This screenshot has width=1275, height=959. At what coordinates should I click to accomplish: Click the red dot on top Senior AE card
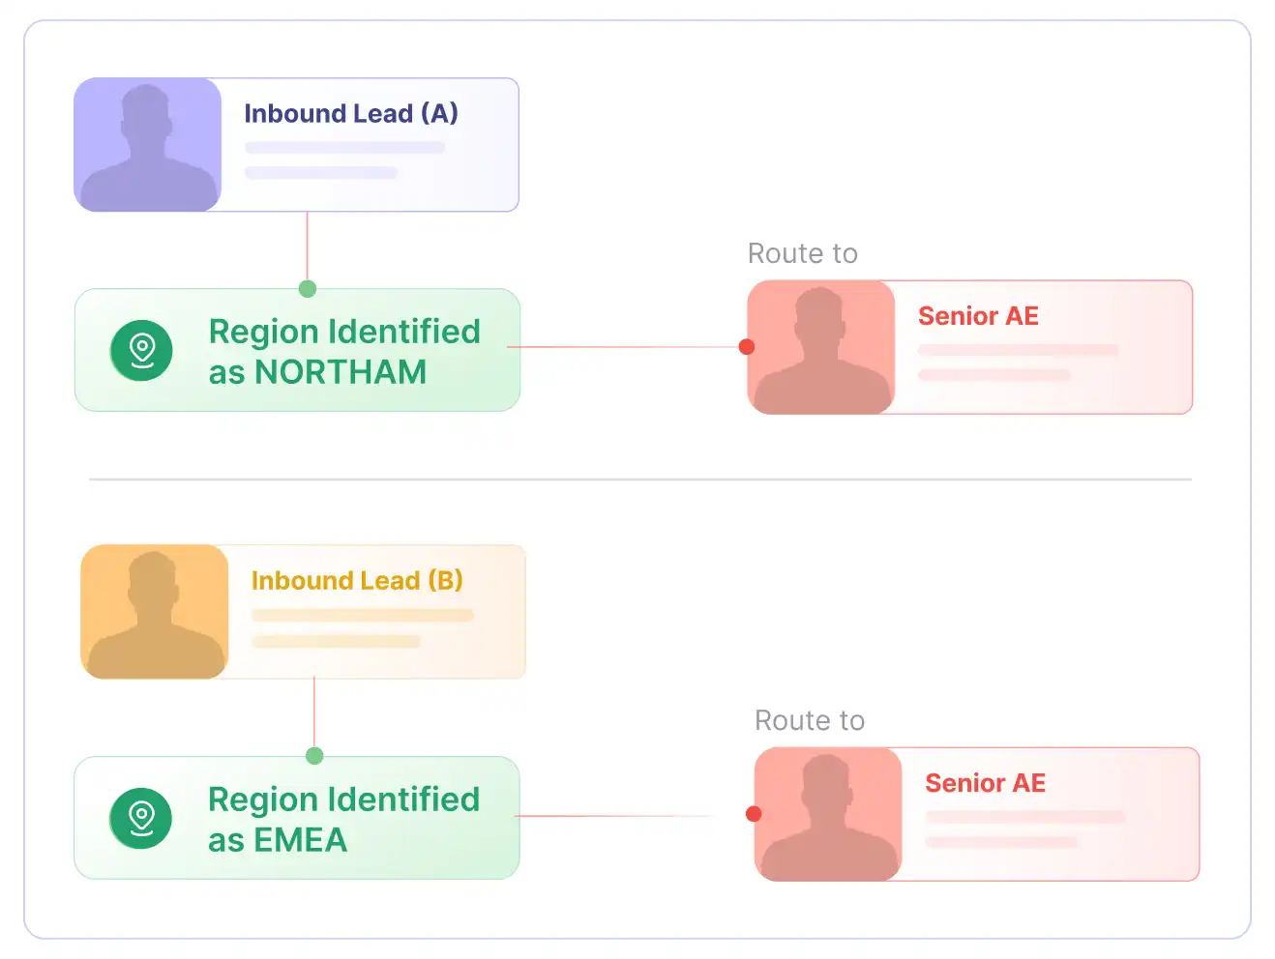pos(747,347)
